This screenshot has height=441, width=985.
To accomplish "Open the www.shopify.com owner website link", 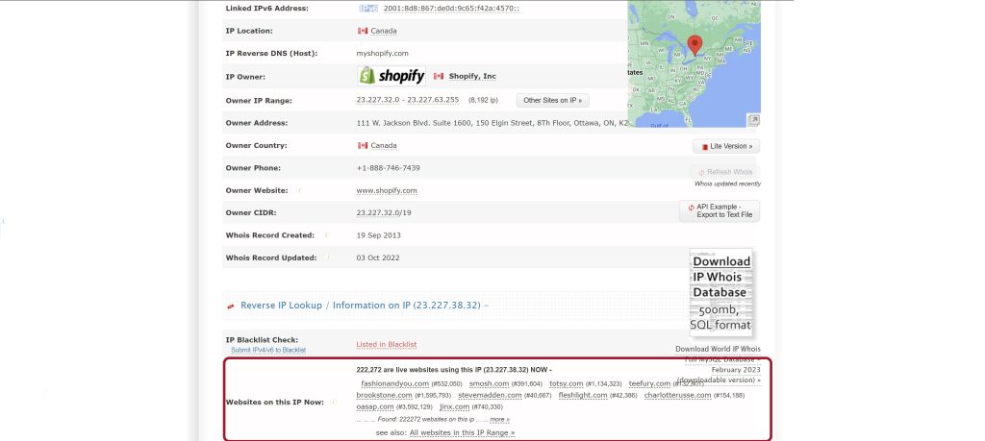I will (x=387, y=190).
